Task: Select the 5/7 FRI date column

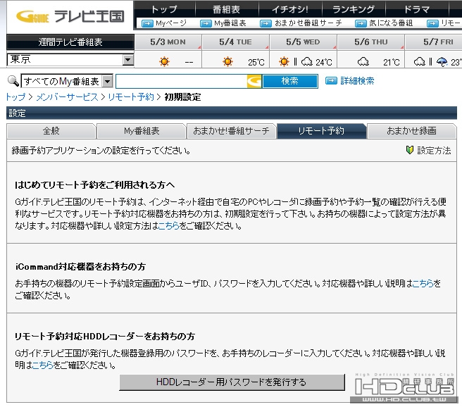Action: [x=434, y=42]
